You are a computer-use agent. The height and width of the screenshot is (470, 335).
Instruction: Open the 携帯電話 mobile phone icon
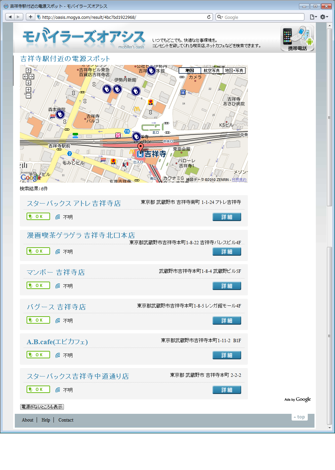pyautogui.click(x=297, y=38)
